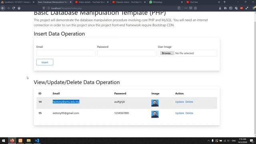Click the ID cell 15

click(x=40, y=113)
